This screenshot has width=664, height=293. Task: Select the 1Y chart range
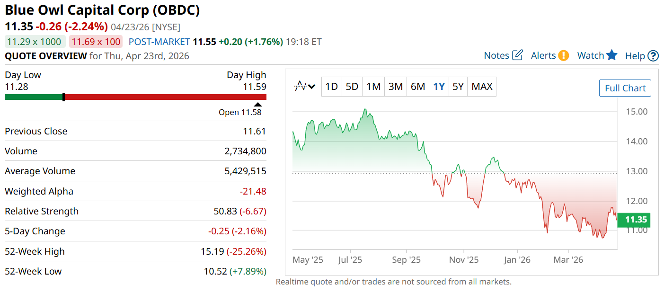(x=439, y=87)
